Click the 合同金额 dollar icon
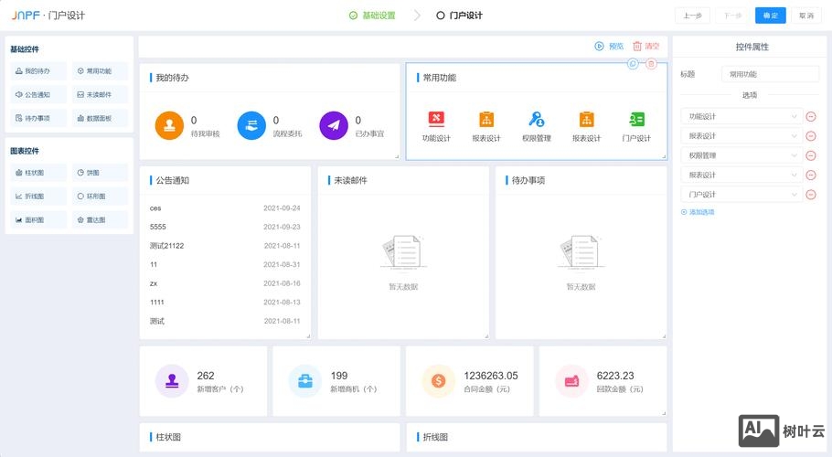Viewport: 832px width, 457px height. click(438, 381)
